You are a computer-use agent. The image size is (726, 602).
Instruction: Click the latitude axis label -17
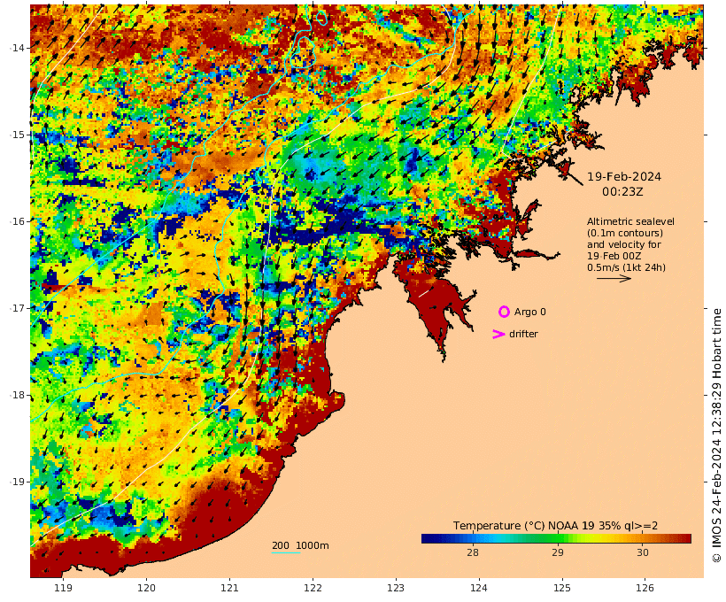pyautogui.click(x=18, y=308)
